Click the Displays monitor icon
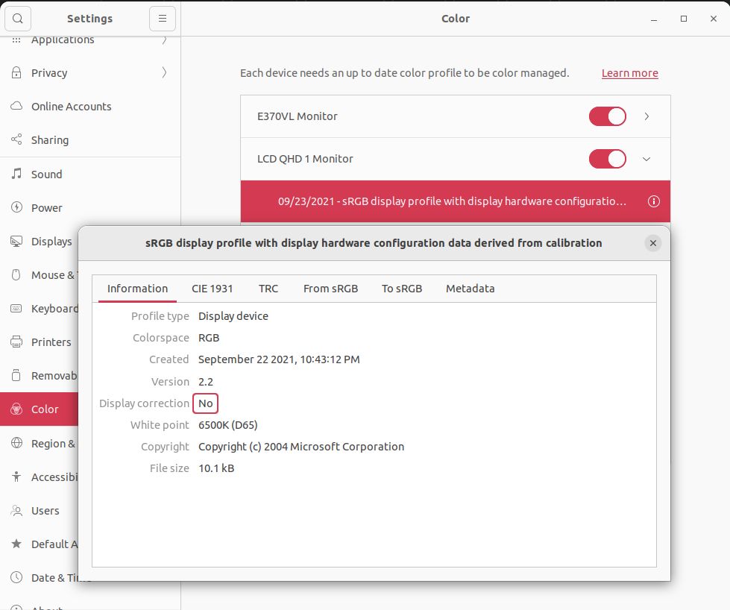 point(16,241)
